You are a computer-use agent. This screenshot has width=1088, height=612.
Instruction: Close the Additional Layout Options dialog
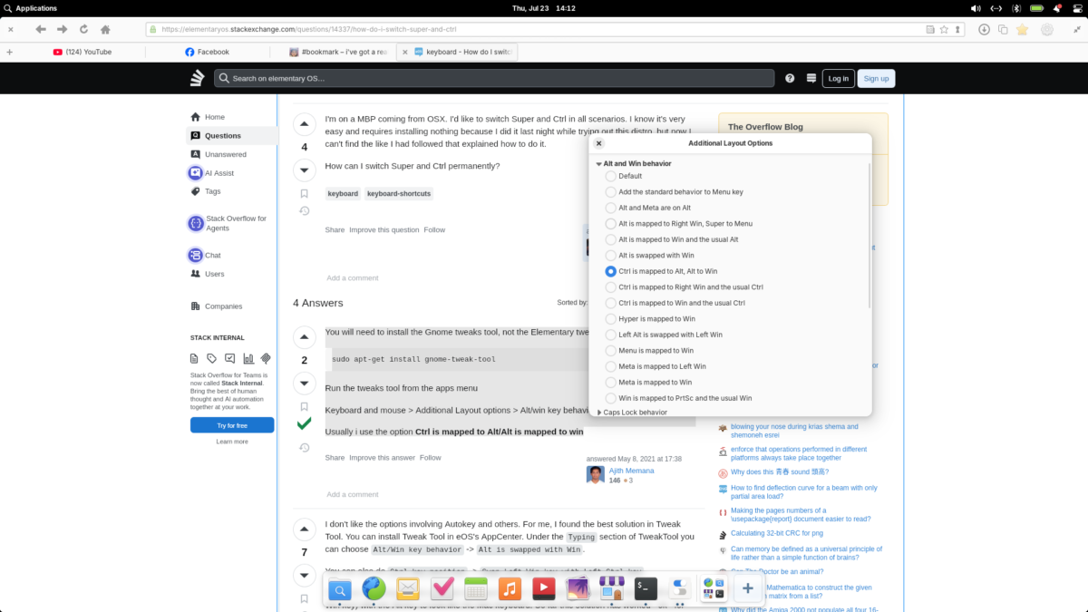598,143
